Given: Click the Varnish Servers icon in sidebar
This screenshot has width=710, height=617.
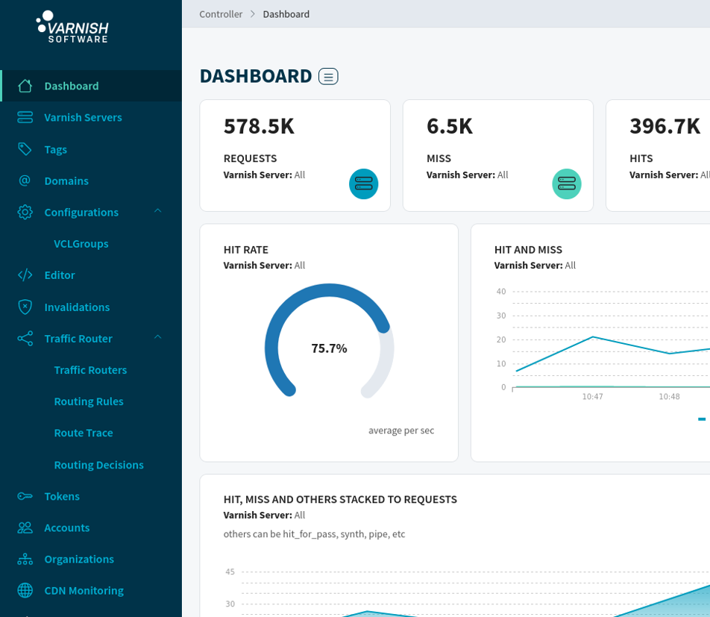Looking at the screenshot, I should 25,117.
